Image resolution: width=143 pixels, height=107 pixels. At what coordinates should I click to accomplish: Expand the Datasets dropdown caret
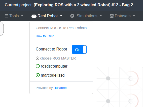pyautogui.click(x=134, y=16)
